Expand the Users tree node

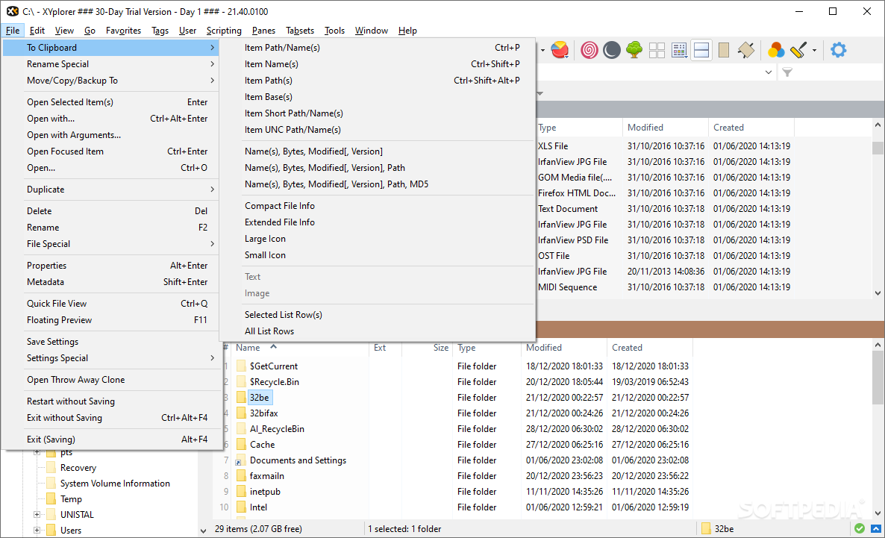(37, 530)
